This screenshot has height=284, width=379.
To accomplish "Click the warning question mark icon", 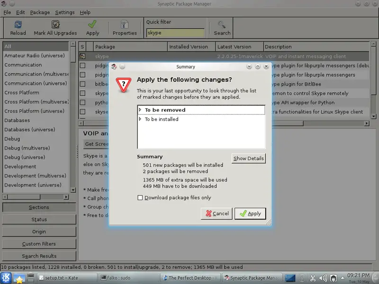I will point(124,85).
